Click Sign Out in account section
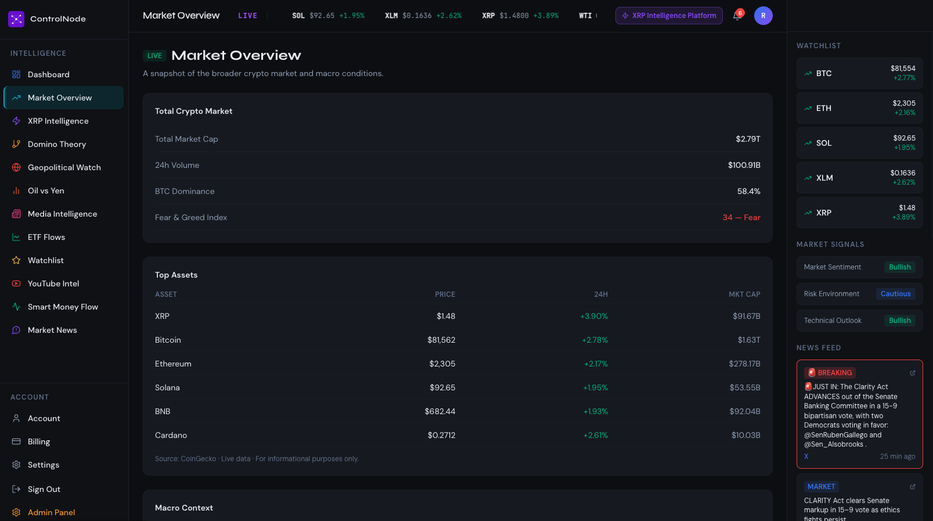This screenshot has width=933, height=521. 64,489
